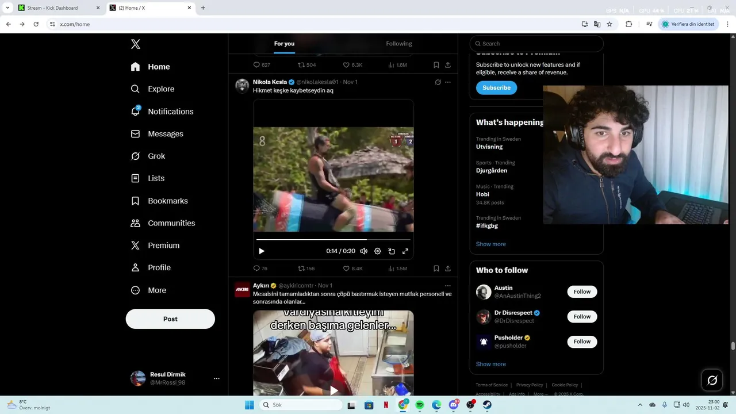This screenshot has height=414, width=736.
Task: Like the post with 8.4K likes
Action: (x=352, y=269)
